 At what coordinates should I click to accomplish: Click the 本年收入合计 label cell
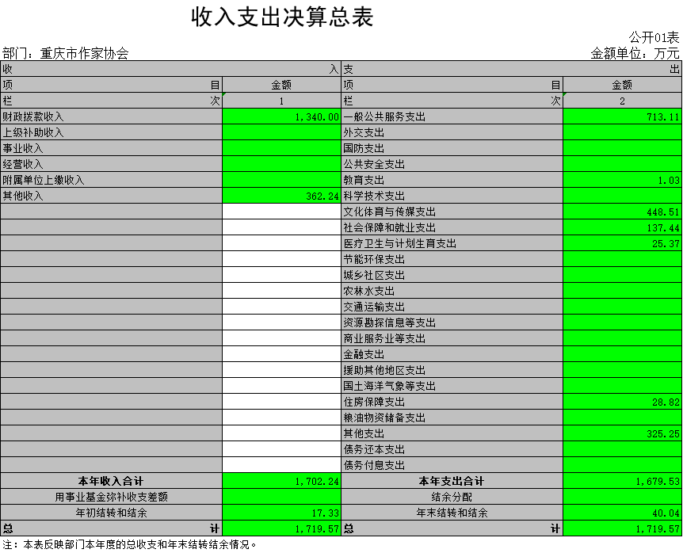click(111, 481)
